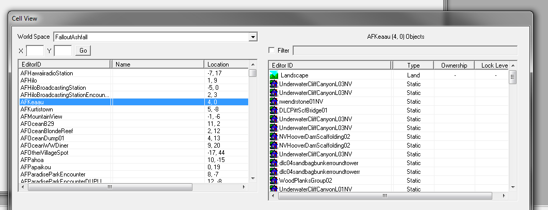The image size is (548, 210).
Task: Click the objects list's vertical scrollbar thumb
Action: tap(513, 77)
